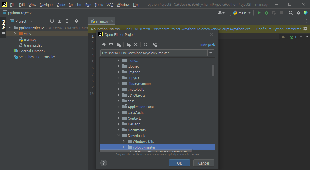Run the main configuration
This screenshot has height=170, width=310.
coord(259,13)
